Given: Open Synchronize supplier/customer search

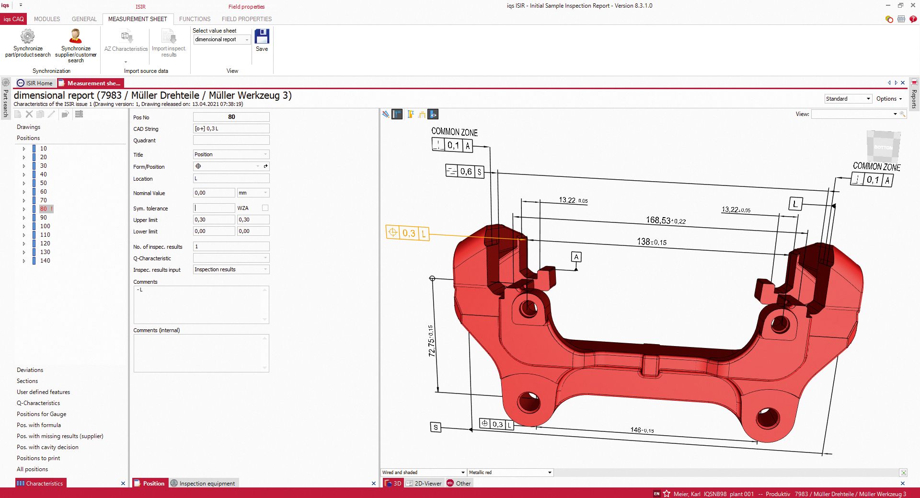Looking at the screenshot, I should 75,43.
